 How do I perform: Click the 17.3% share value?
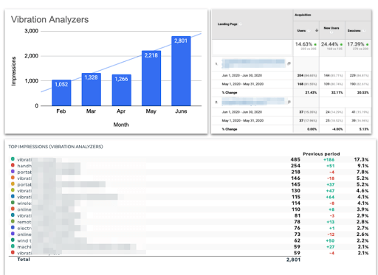pos(362,159)
